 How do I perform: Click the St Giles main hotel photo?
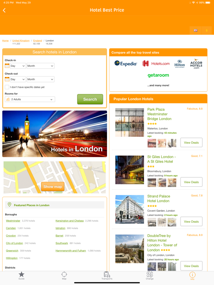click(x=130, y=170)
